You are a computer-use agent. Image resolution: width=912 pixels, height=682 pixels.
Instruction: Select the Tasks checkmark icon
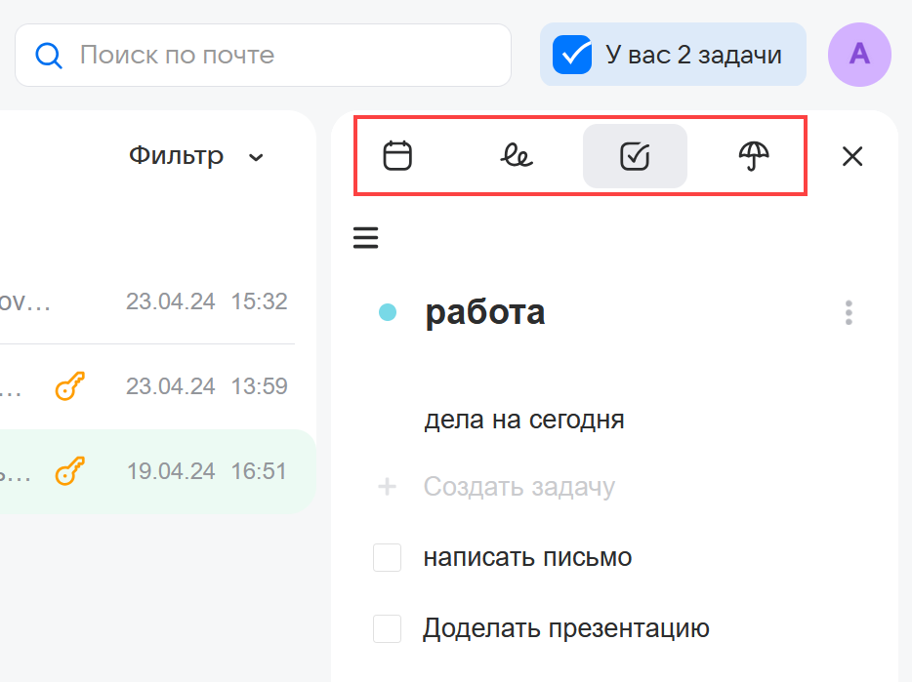coord(635,156)
